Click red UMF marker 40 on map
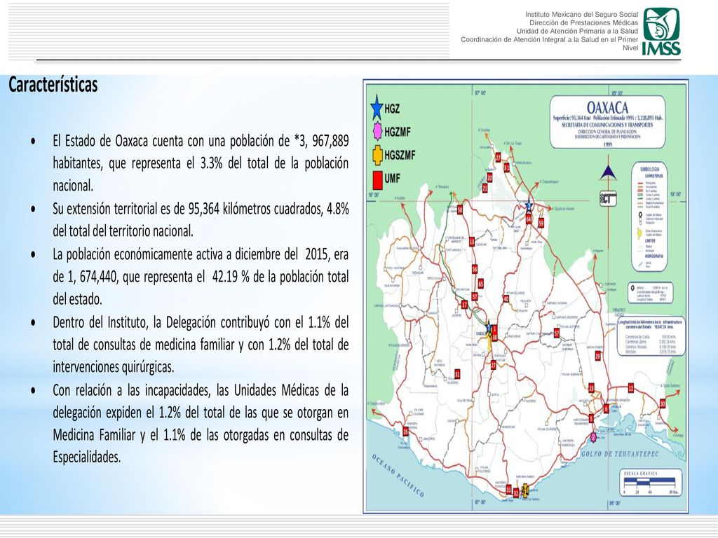Viewport: 718px width, 538px height. pos(506,298)
